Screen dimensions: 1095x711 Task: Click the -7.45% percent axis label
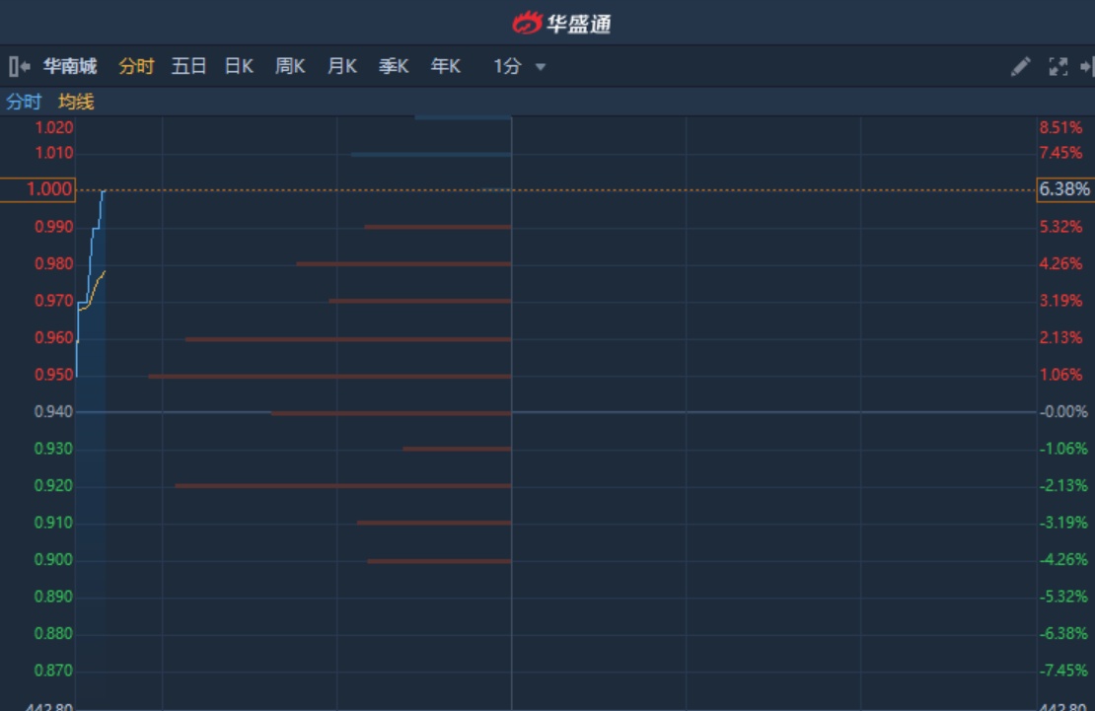(x=1063, y=672)
